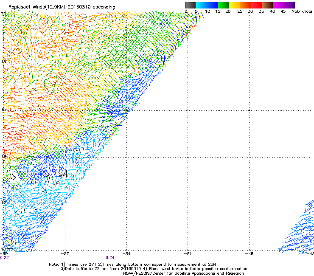
Task: Click the gray 0-5 knots color swatch
Action: 190,5
